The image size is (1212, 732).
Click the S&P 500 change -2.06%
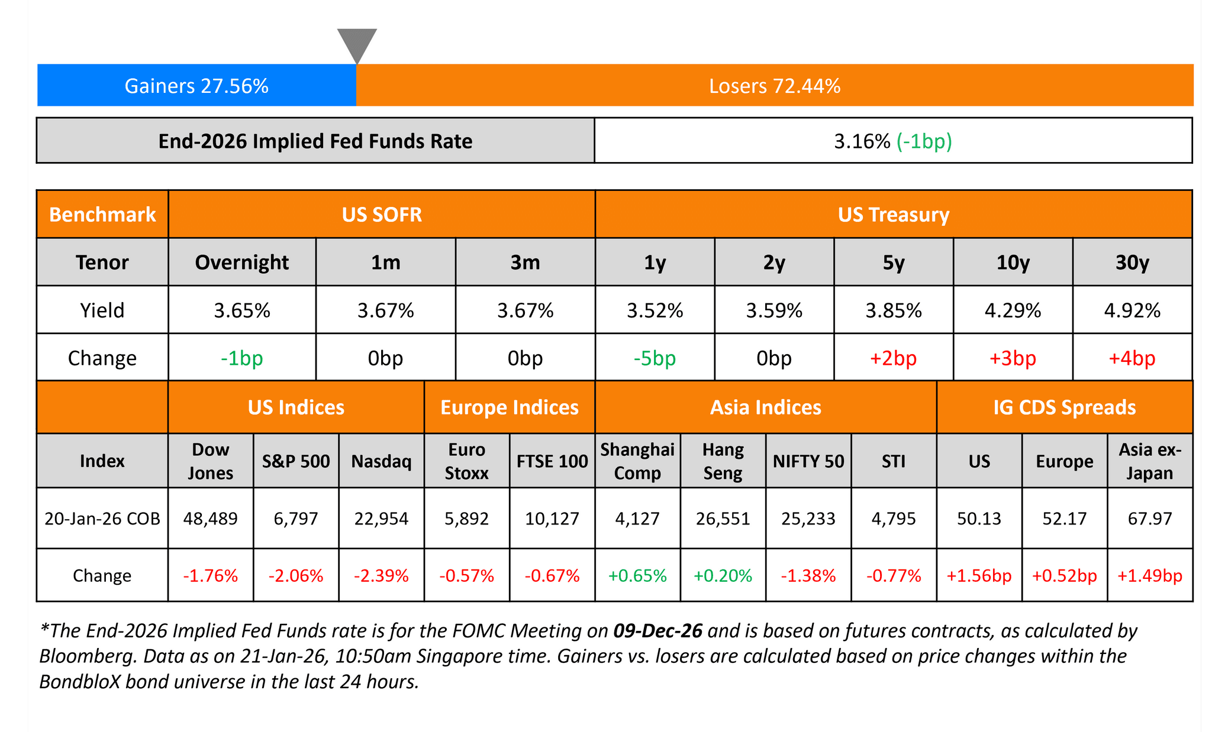pos(296,575)
